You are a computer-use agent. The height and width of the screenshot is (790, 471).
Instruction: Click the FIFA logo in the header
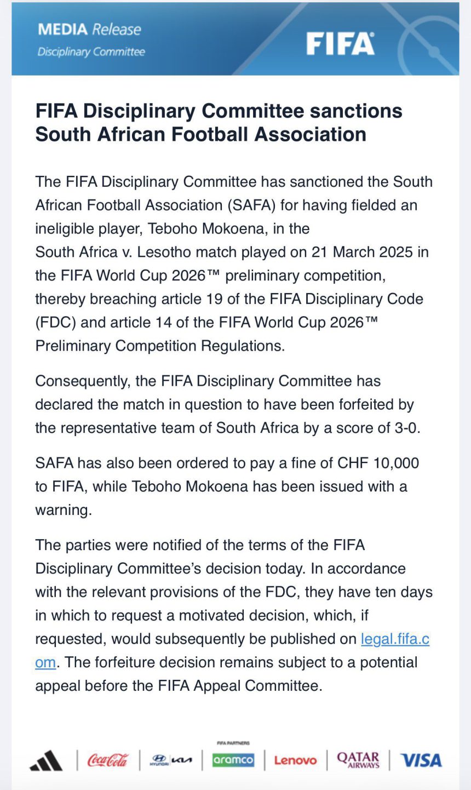click(x=340, y=44)
